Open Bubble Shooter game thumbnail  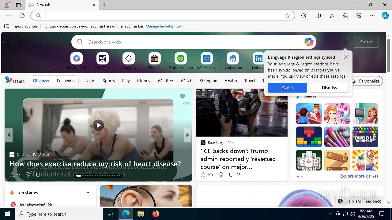[365, 137]
